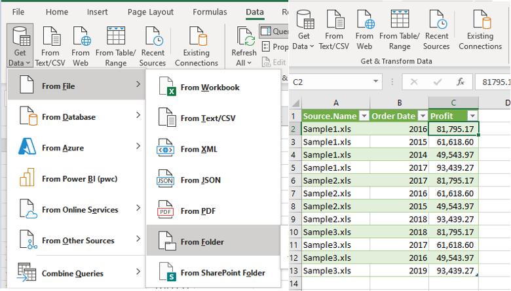The image size is (511, 291).
Task: Open Recent Sources in left ribbon
Action: pyautogui.click(x=153, y=46)
